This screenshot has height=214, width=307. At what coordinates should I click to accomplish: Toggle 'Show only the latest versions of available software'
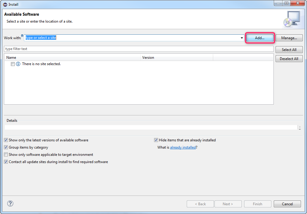coord(6,140)
